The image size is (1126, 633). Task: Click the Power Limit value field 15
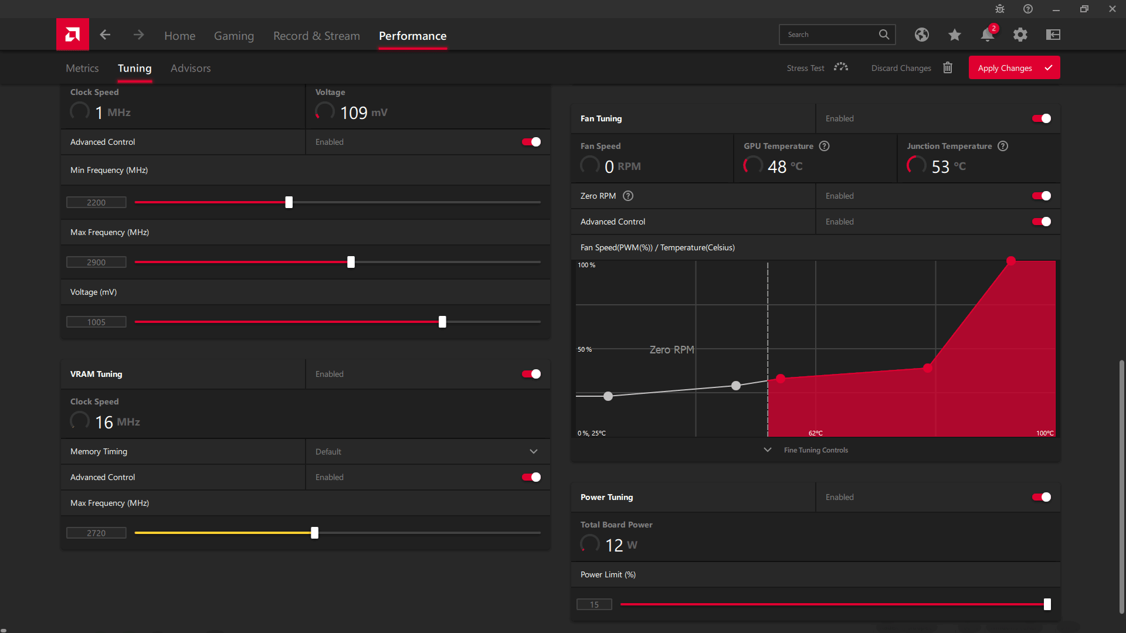[594, 604]
